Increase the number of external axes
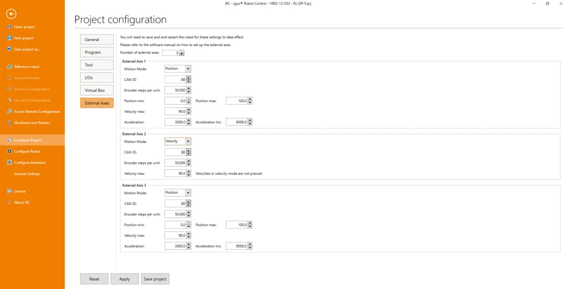This screenshot has width=567, height=289. click(x=181, y=52)
